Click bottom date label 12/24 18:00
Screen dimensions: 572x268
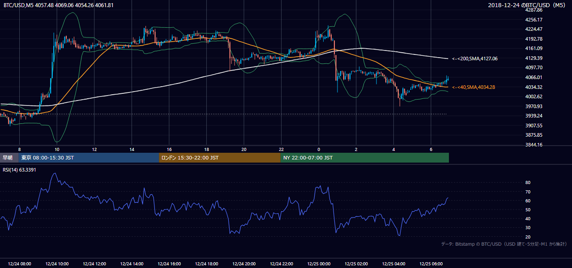tap(206, 264)
